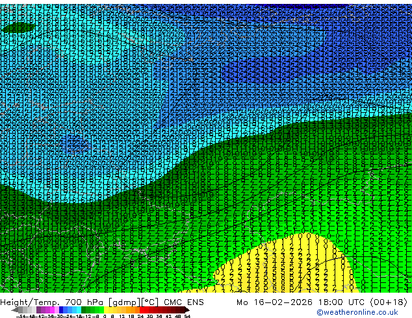
Task: Click the '(00+18)' forecast offset text
Action: [x=389, y=302]
